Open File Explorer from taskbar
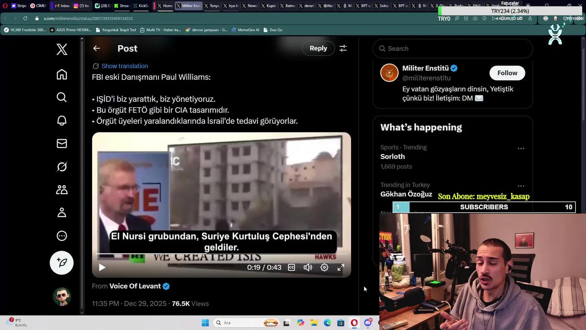Screen dimensions: 586x330 [x=314, y=323]
